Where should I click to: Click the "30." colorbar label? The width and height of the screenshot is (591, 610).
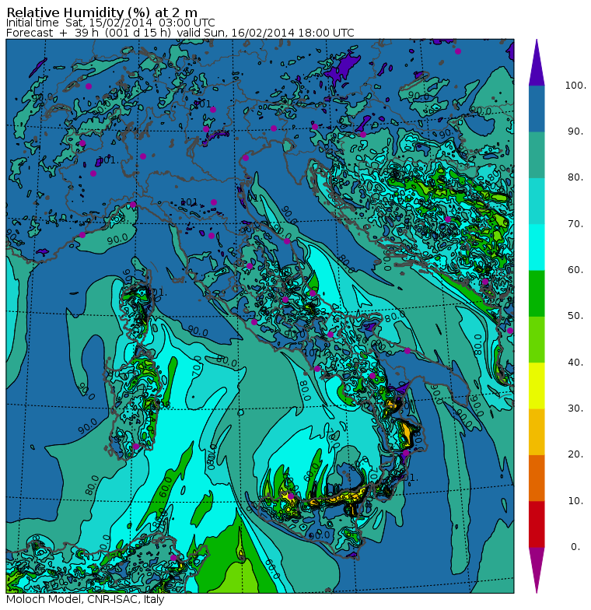point(575,408)
